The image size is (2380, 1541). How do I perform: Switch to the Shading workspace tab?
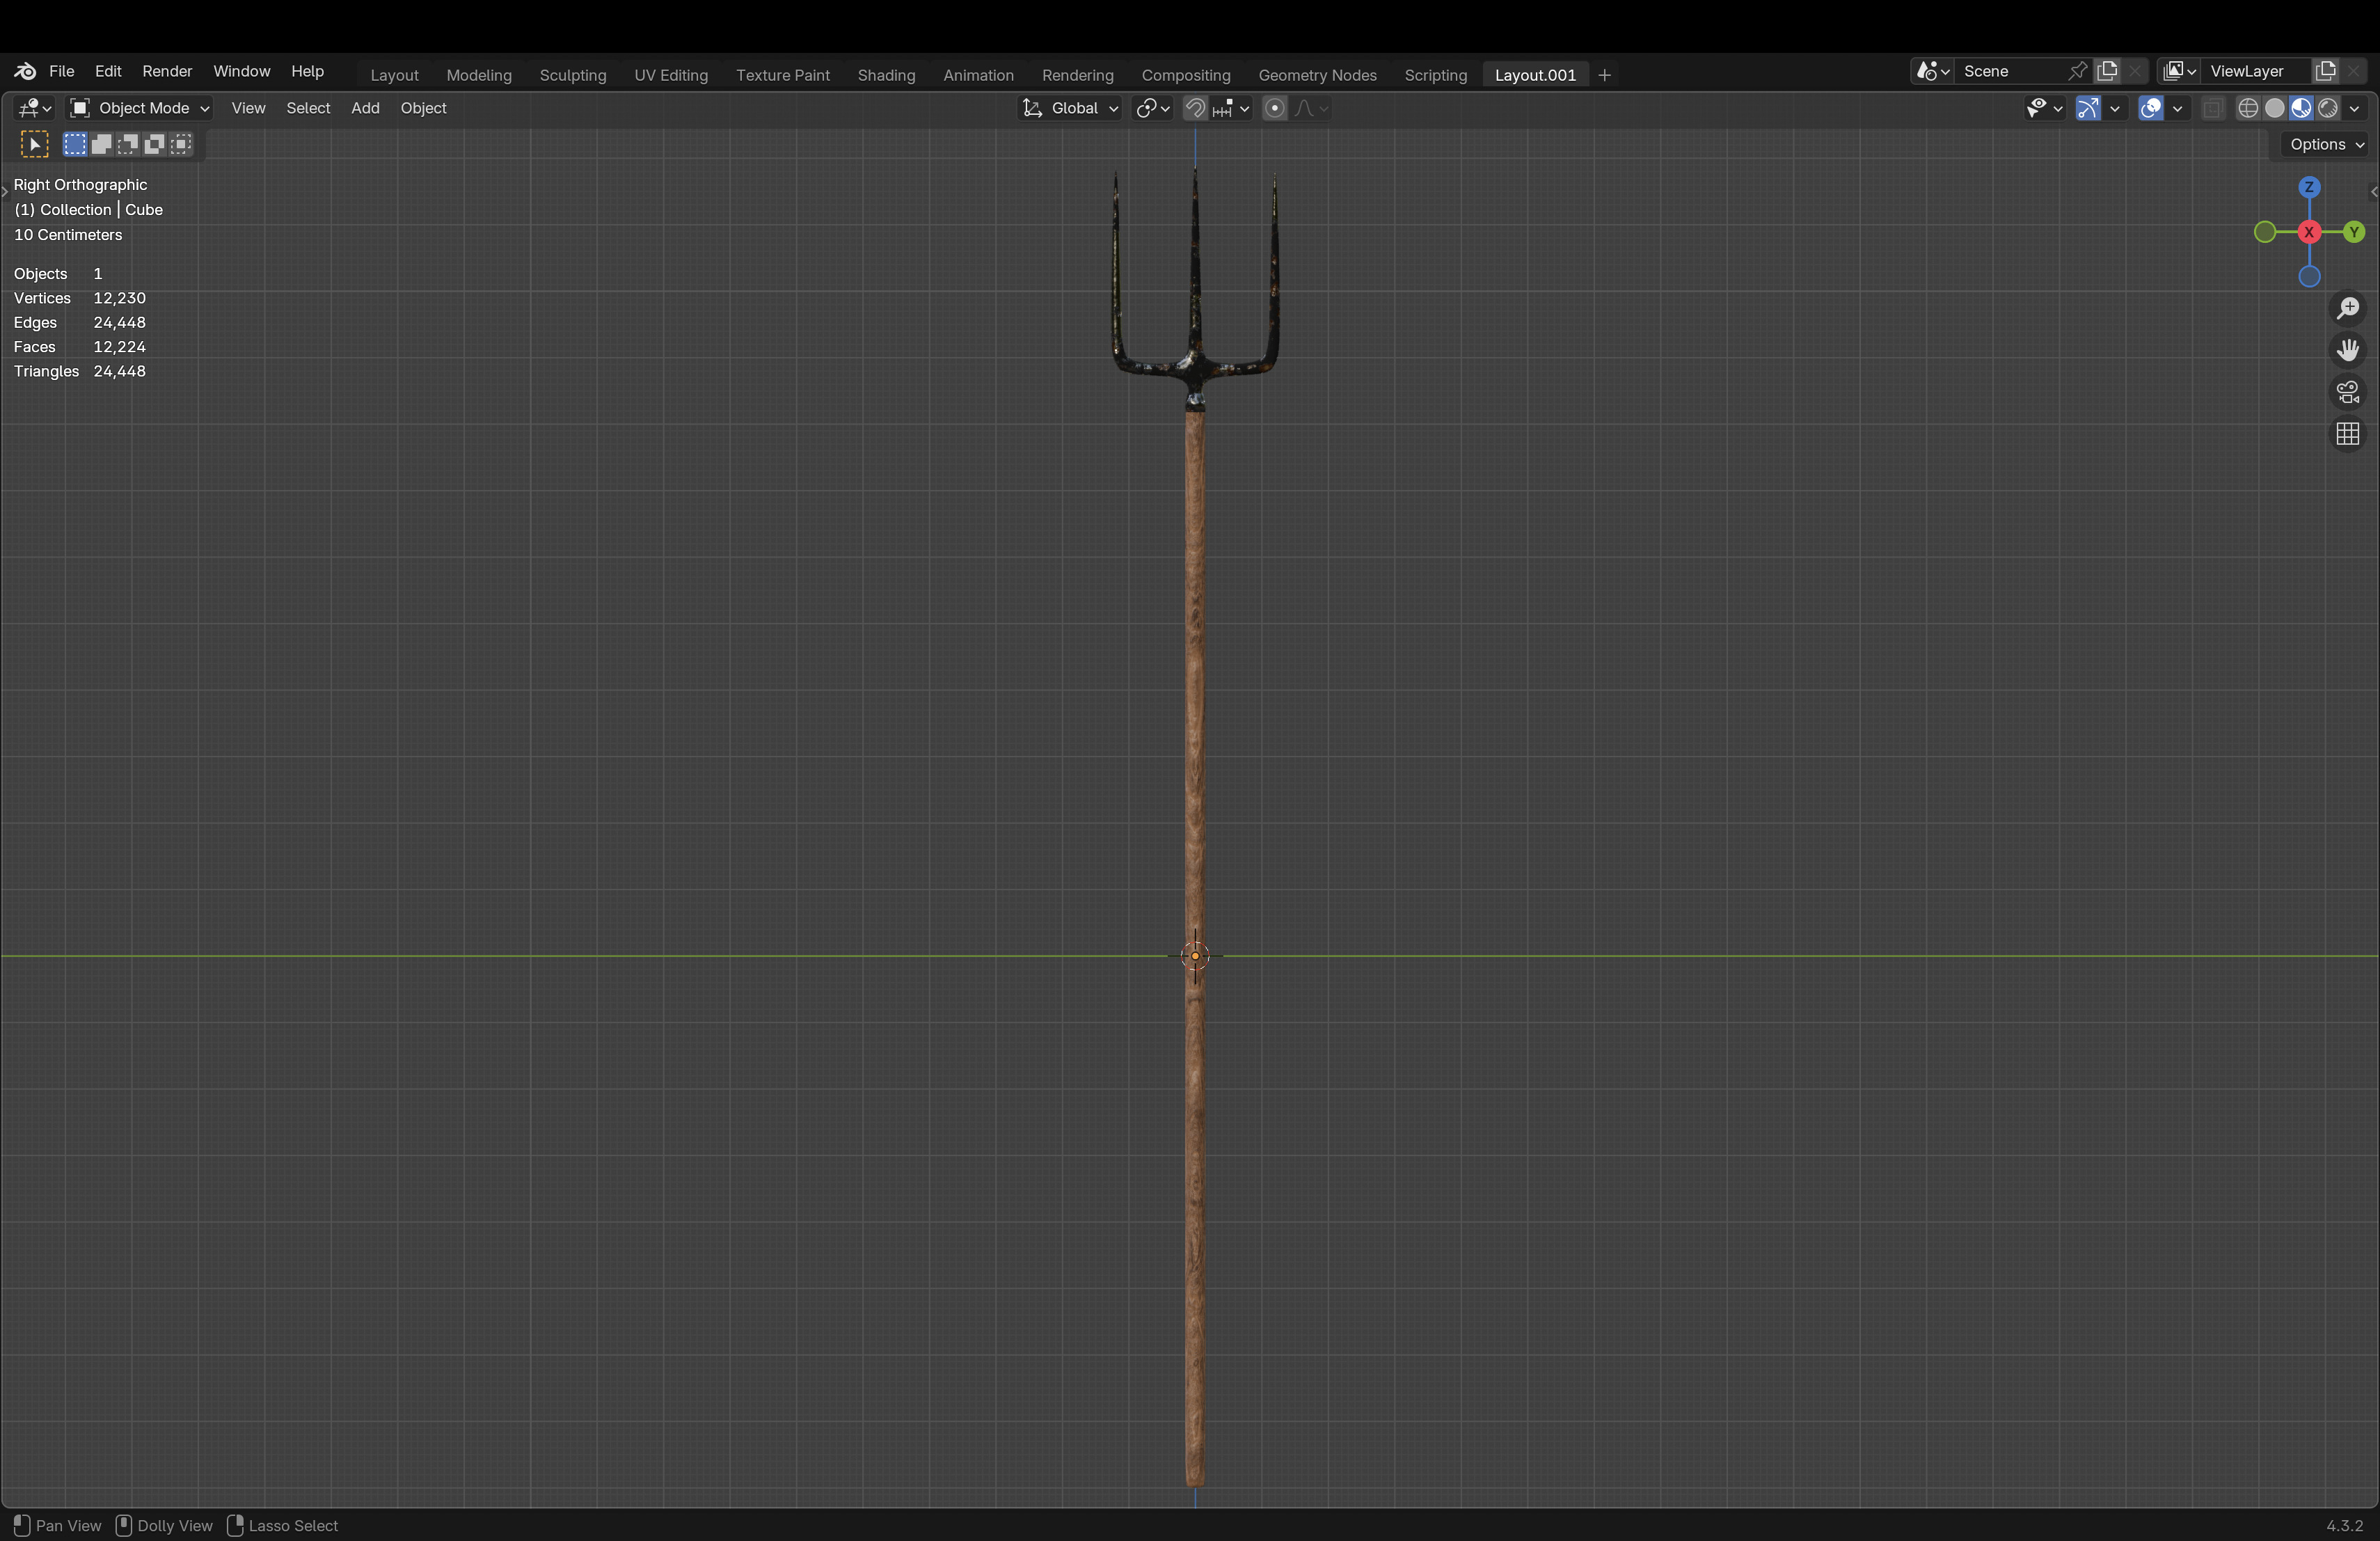[886, 75]
